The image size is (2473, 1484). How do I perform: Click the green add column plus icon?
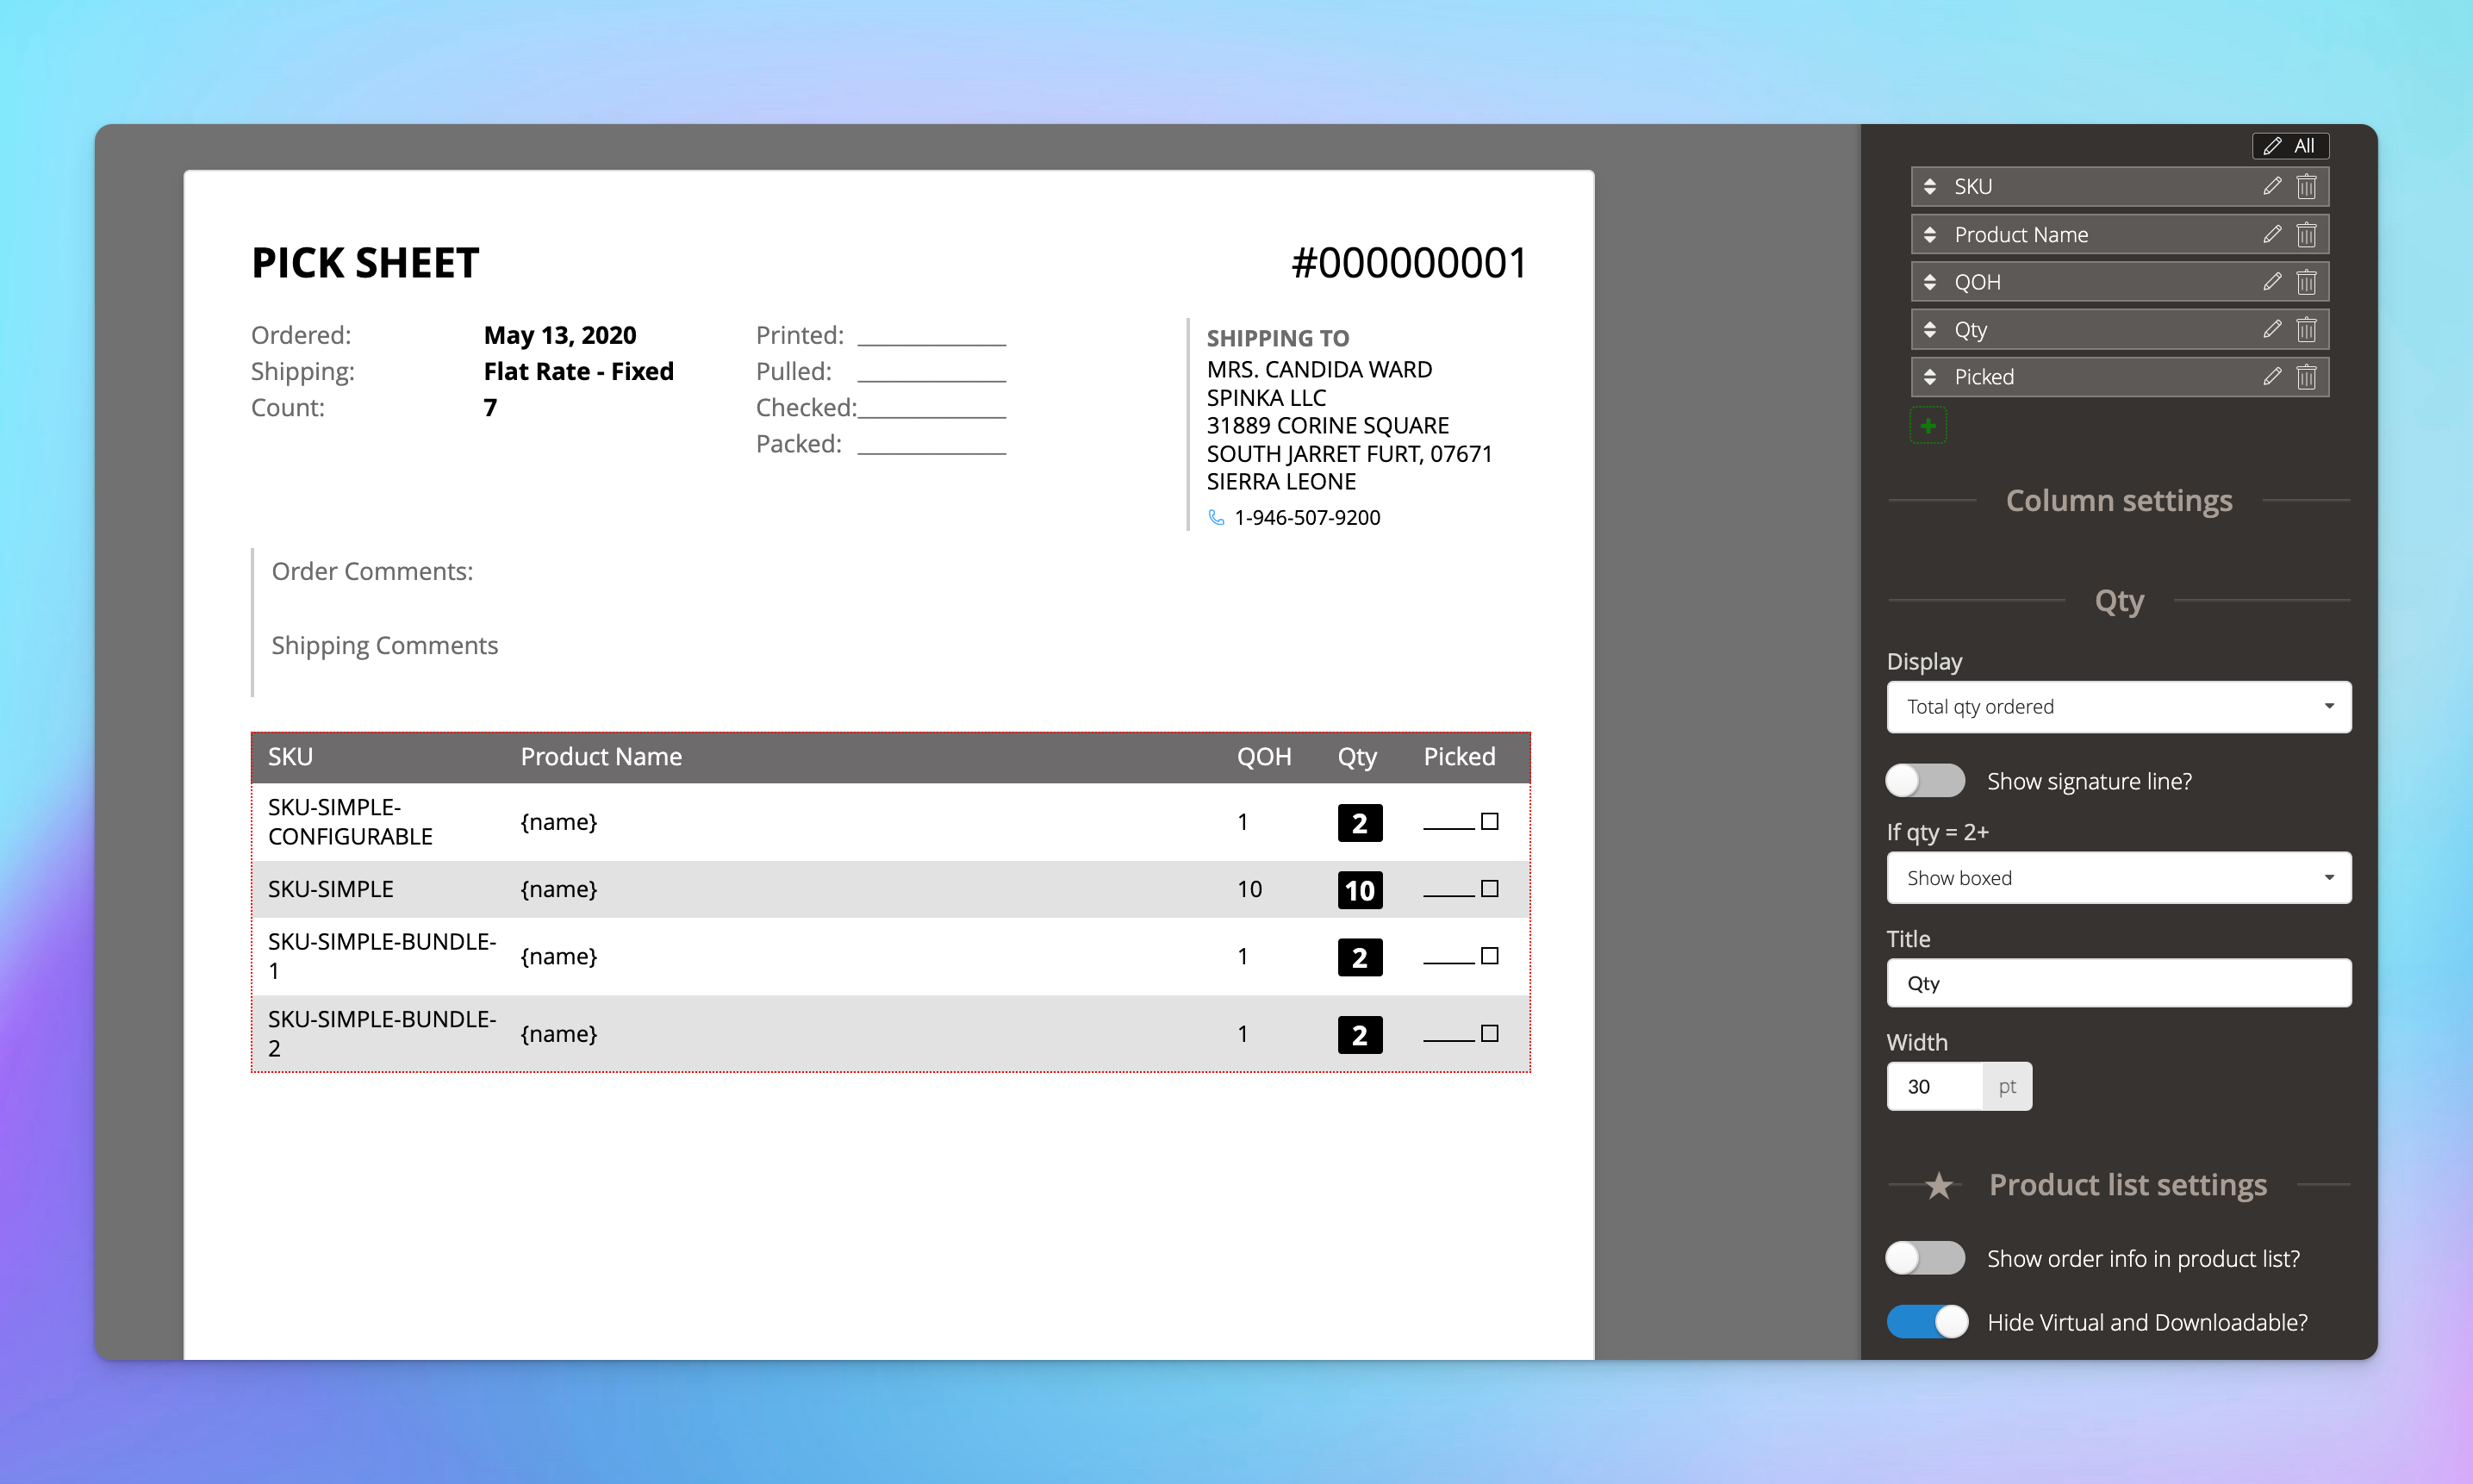click(x=1929, y=426)
